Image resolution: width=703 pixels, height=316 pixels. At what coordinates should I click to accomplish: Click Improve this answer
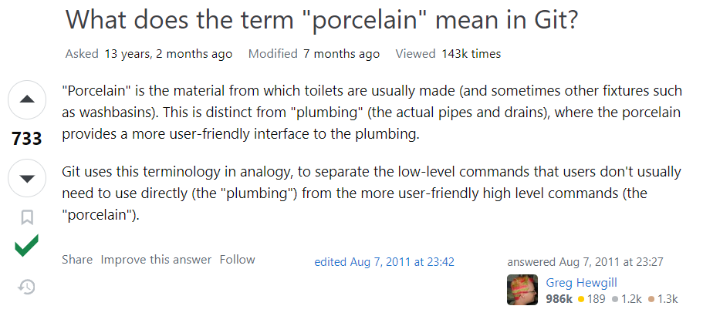point(156,260)
